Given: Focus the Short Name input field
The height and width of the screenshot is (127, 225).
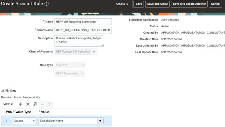Looking at the screenshot, I should click(83, 30).
